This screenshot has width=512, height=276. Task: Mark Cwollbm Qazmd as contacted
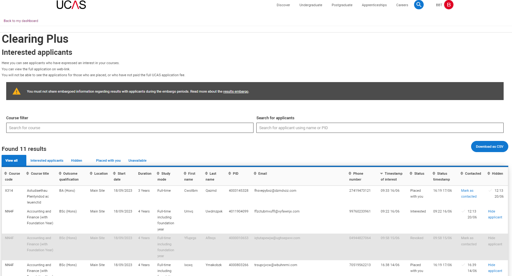(469, 194)
